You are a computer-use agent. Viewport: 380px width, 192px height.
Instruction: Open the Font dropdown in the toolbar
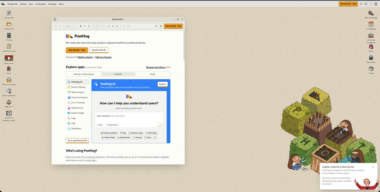[99, 26]
